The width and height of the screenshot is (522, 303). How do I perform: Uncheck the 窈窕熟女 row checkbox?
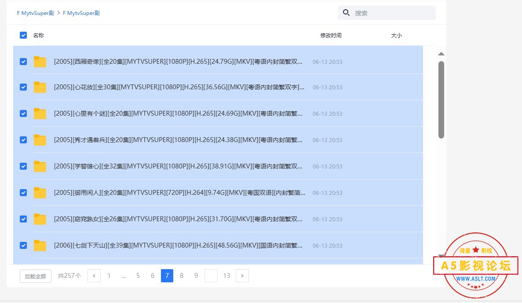[23, 219]
